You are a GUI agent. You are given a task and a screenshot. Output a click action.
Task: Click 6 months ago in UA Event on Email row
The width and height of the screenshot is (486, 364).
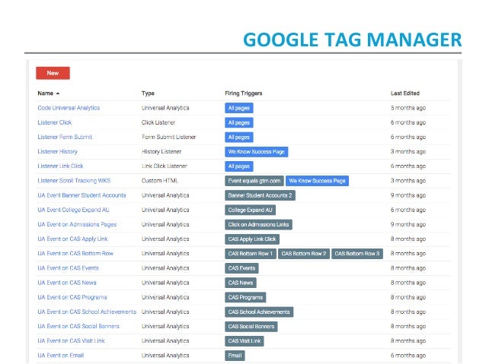click(x=408, y=356)
